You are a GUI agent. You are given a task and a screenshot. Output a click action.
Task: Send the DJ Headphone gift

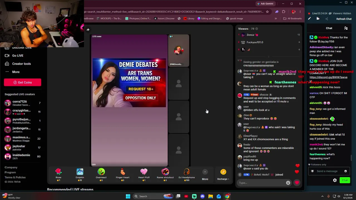(187, 174)
